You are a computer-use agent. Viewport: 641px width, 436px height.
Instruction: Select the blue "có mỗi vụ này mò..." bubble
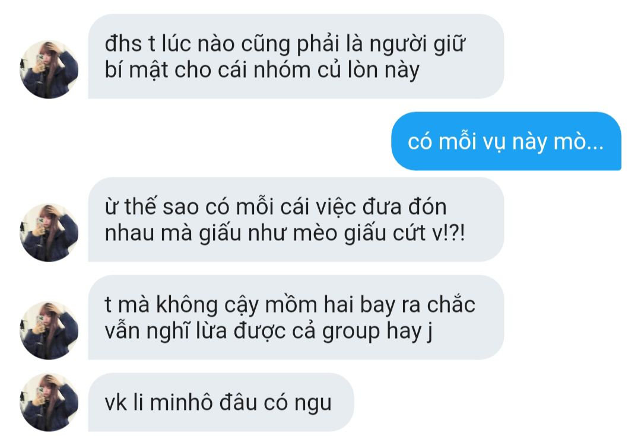click(x=506, y=141)
